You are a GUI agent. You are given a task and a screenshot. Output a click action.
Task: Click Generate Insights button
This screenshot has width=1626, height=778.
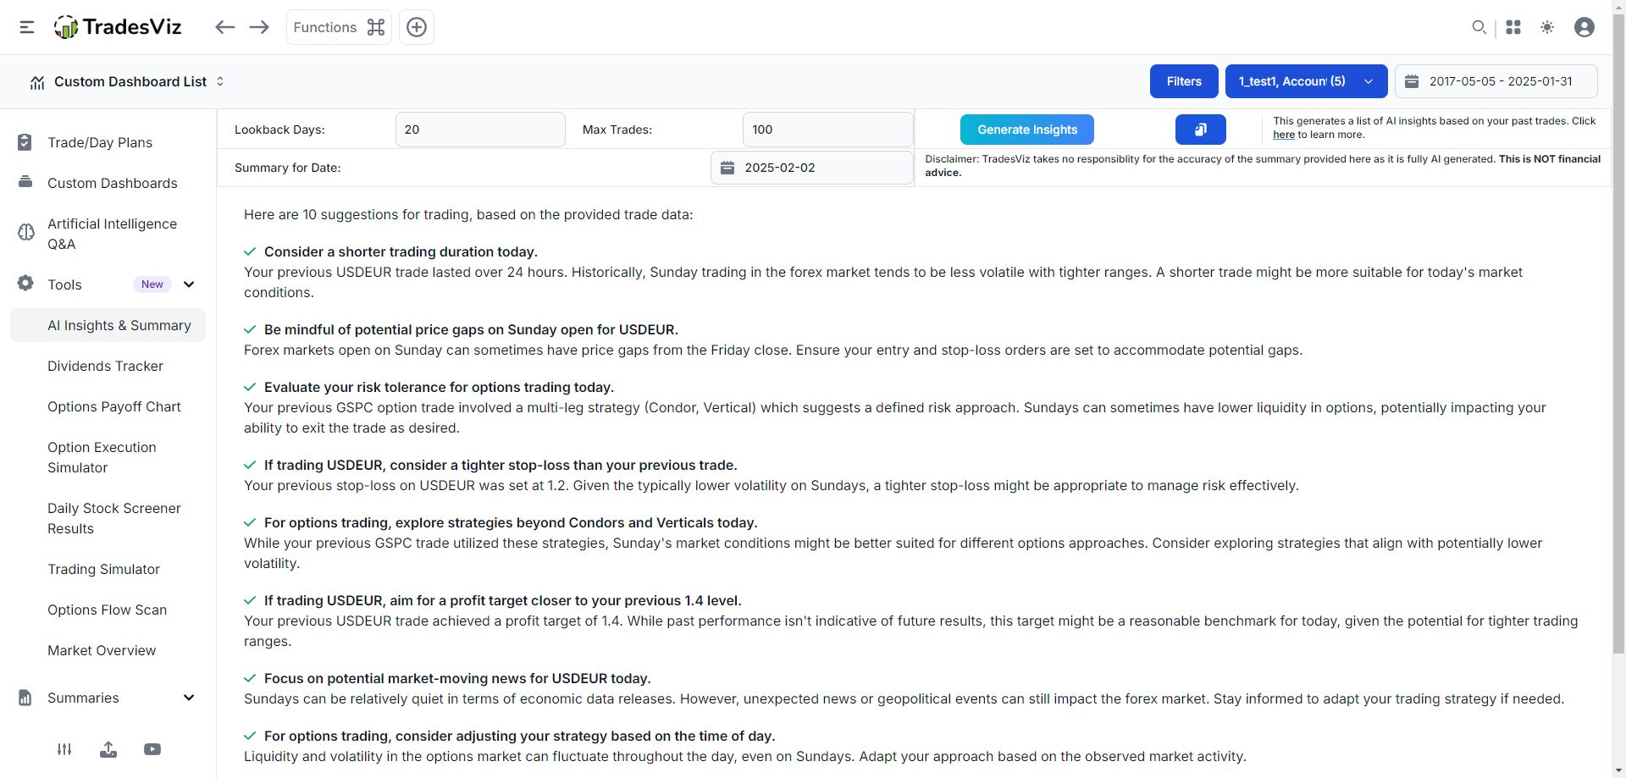[1027, 130]
